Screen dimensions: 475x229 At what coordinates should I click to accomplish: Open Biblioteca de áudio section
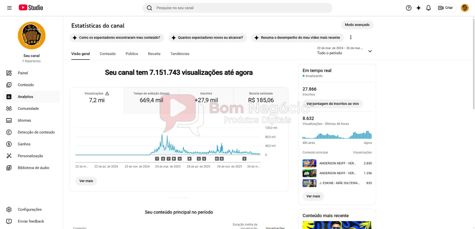[x=33, y=168]
